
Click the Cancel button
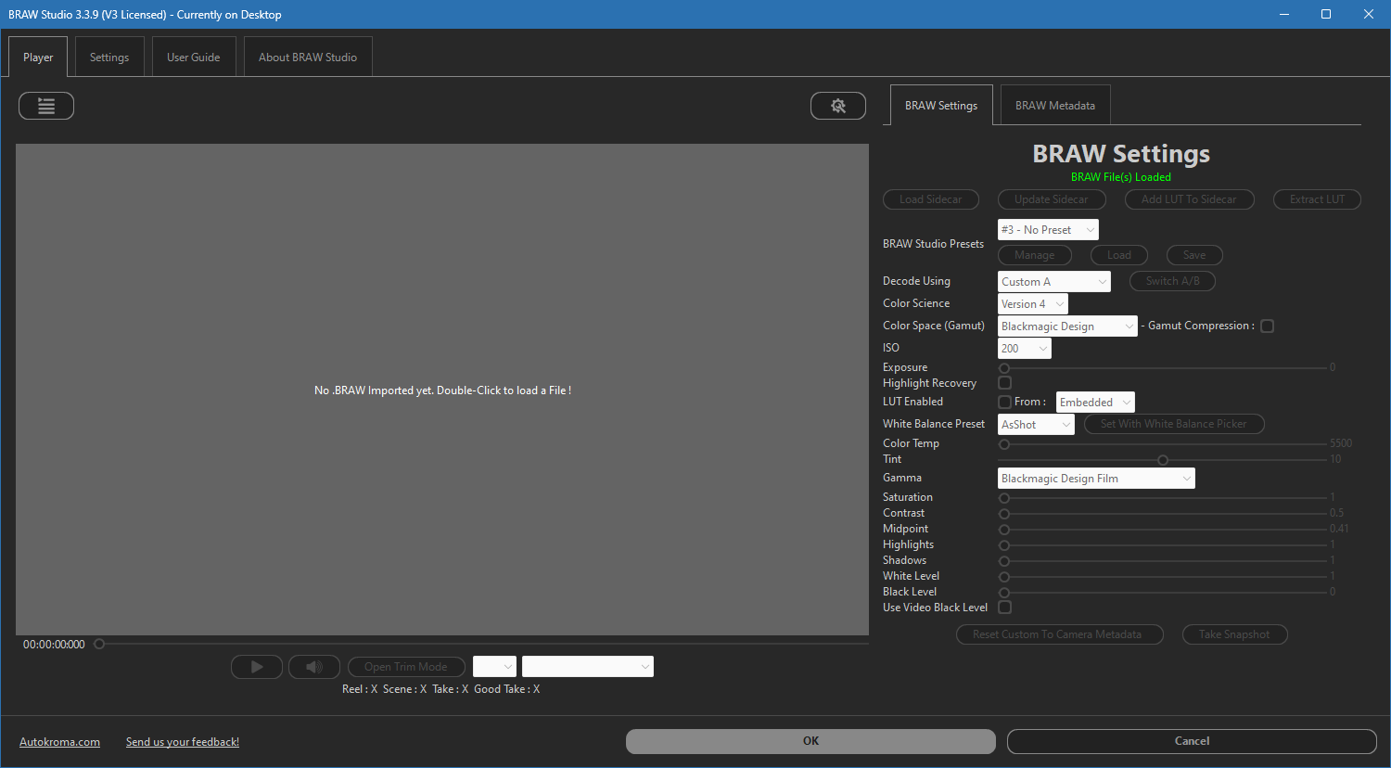[1192, 741]
